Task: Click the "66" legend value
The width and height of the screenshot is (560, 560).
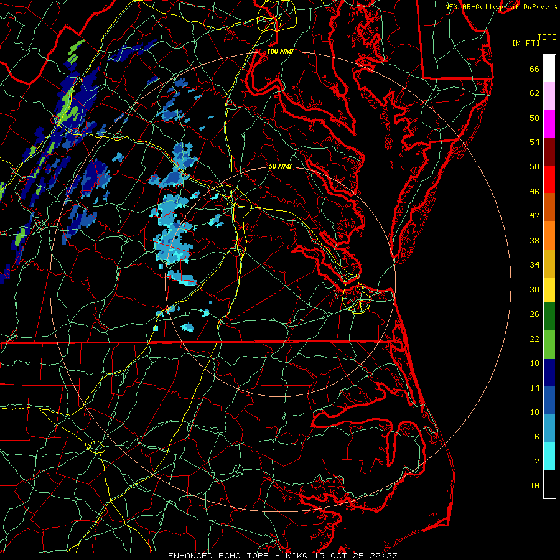Action: 534,68
